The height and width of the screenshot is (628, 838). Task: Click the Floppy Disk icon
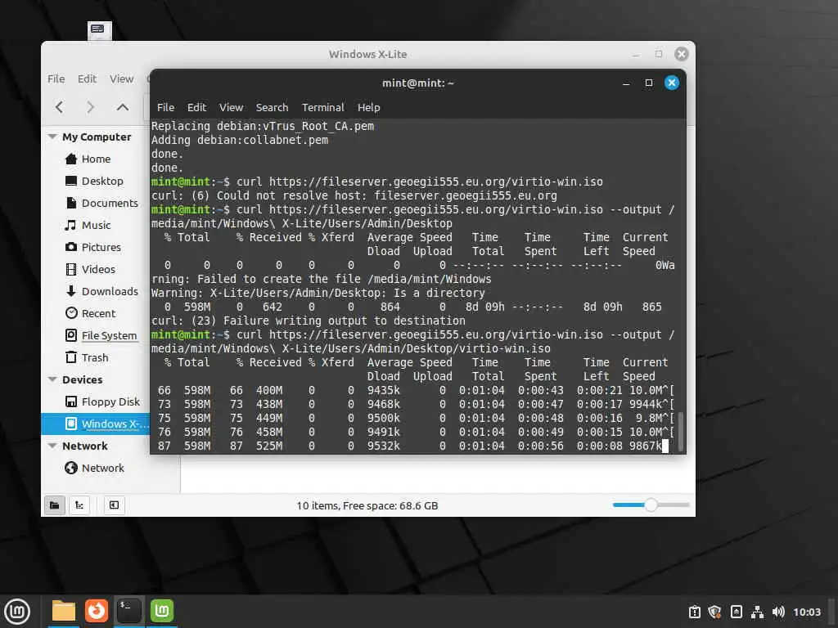[71, 401]
